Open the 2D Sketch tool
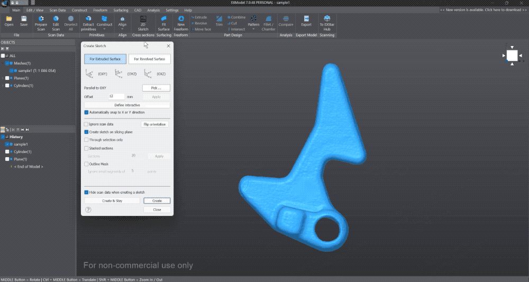Viewport: 529px width, 282px height. pos(143,19)
